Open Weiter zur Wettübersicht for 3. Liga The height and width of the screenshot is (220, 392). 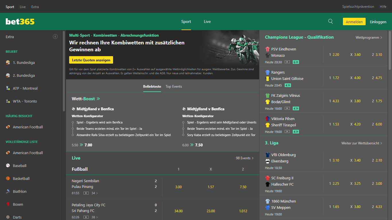tap(362, 143)
